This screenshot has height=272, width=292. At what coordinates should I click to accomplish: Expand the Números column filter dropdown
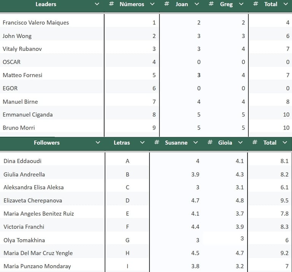(x=152, y=4)
